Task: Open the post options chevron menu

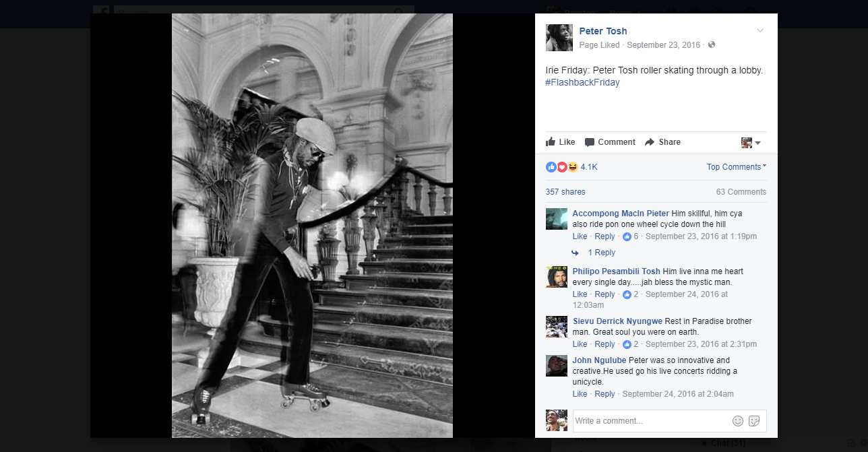Action: pyautogui.click(x=760, y=31)
